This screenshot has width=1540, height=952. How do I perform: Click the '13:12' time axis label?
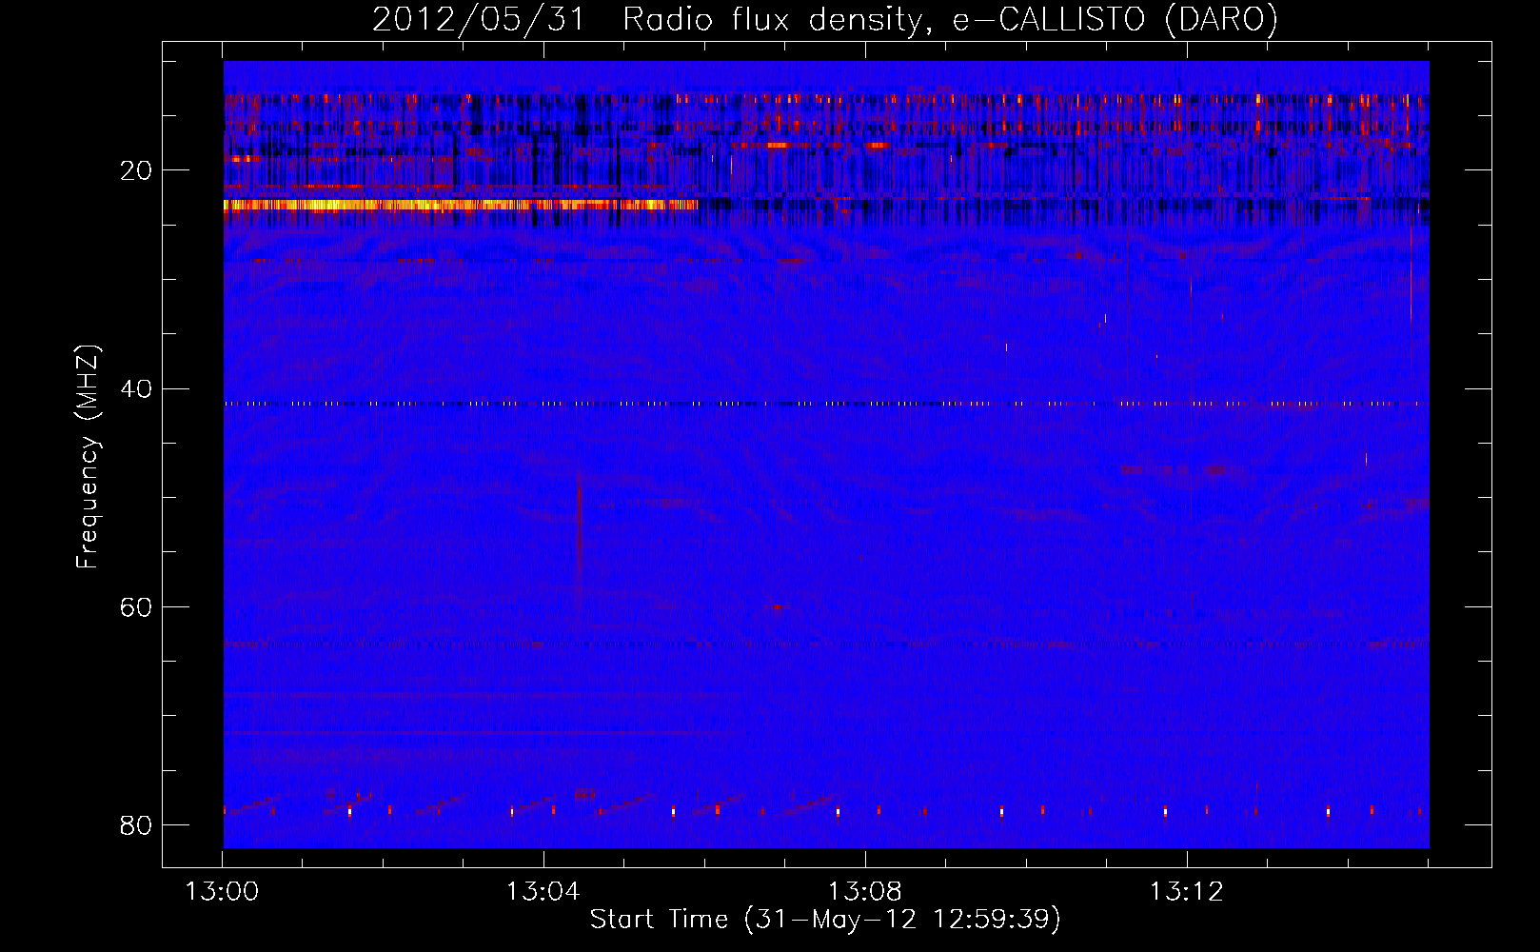(x=1186, y=892)
